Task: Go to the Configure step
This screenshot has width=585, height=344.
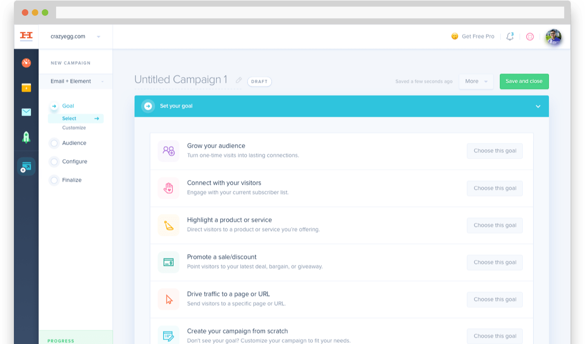Action: tap(75, 162)
